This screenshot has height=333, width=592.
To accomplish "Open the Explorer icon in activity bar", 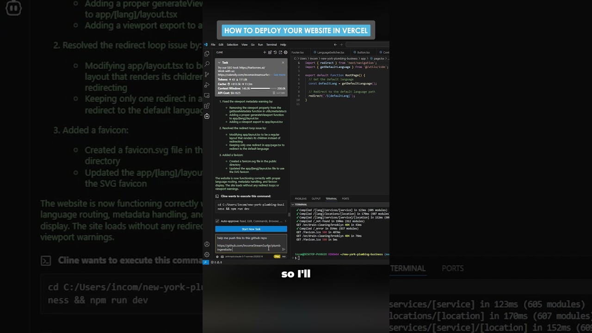I will pyautogui.click(x=207, y=54).
